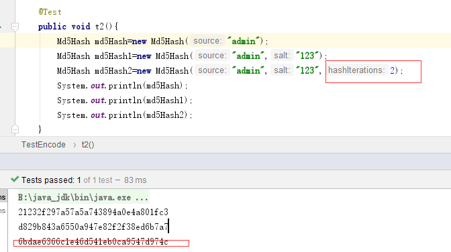Click the hashIterations parameter hint
Viewport: 451px width, 252px height.
tap(356, 70)
